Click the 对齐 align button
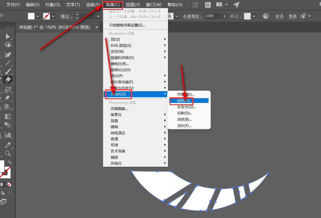Image resolution: width=321 pixels, height=218 pixels. (x=279, y=16)
